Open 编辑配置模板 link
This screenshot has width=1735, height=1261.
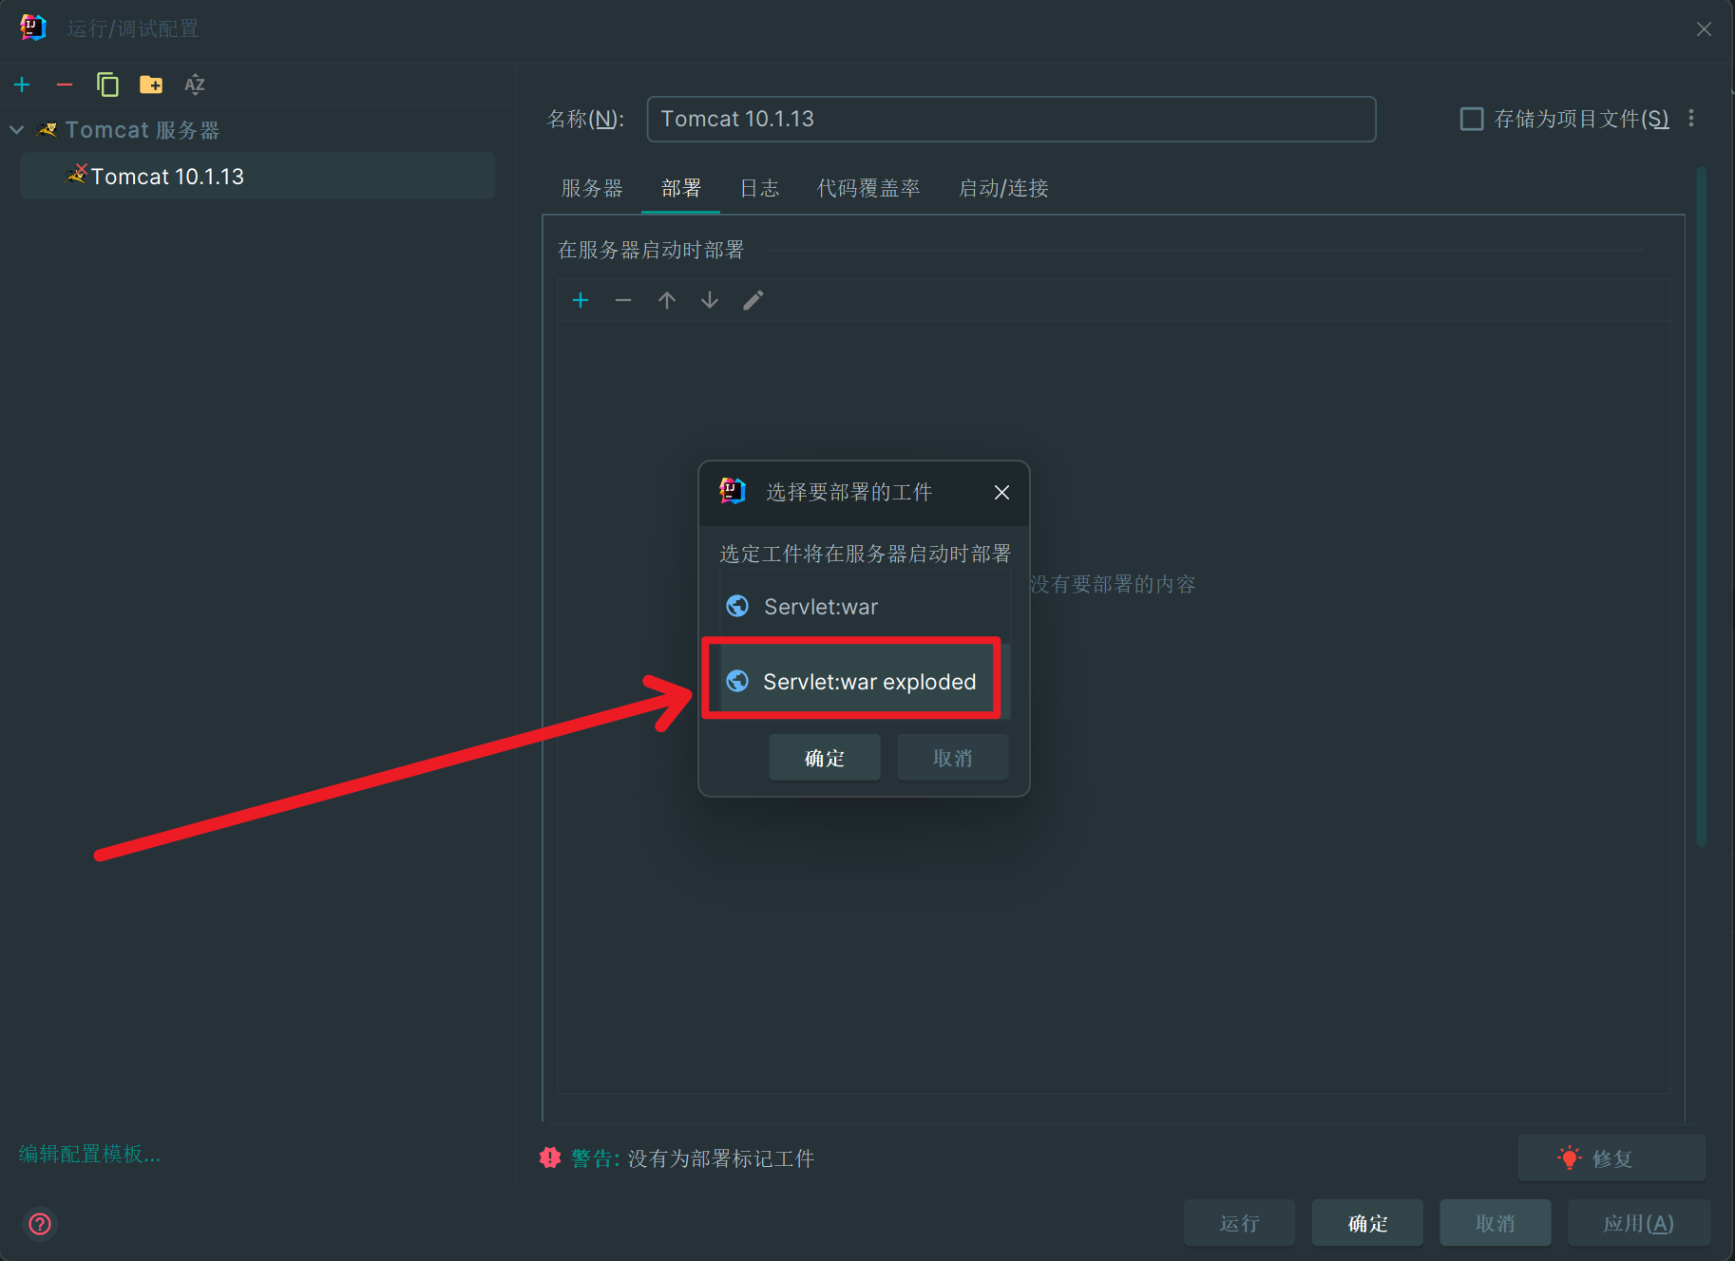[x=89, y=1154]
